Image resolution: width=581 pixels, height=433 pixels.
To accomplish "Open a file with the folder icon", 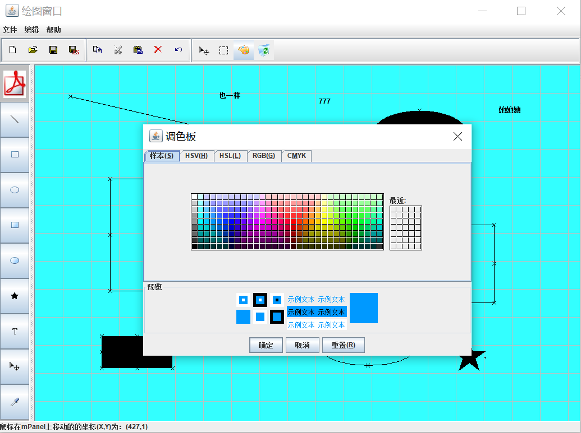I will [33, 50].
